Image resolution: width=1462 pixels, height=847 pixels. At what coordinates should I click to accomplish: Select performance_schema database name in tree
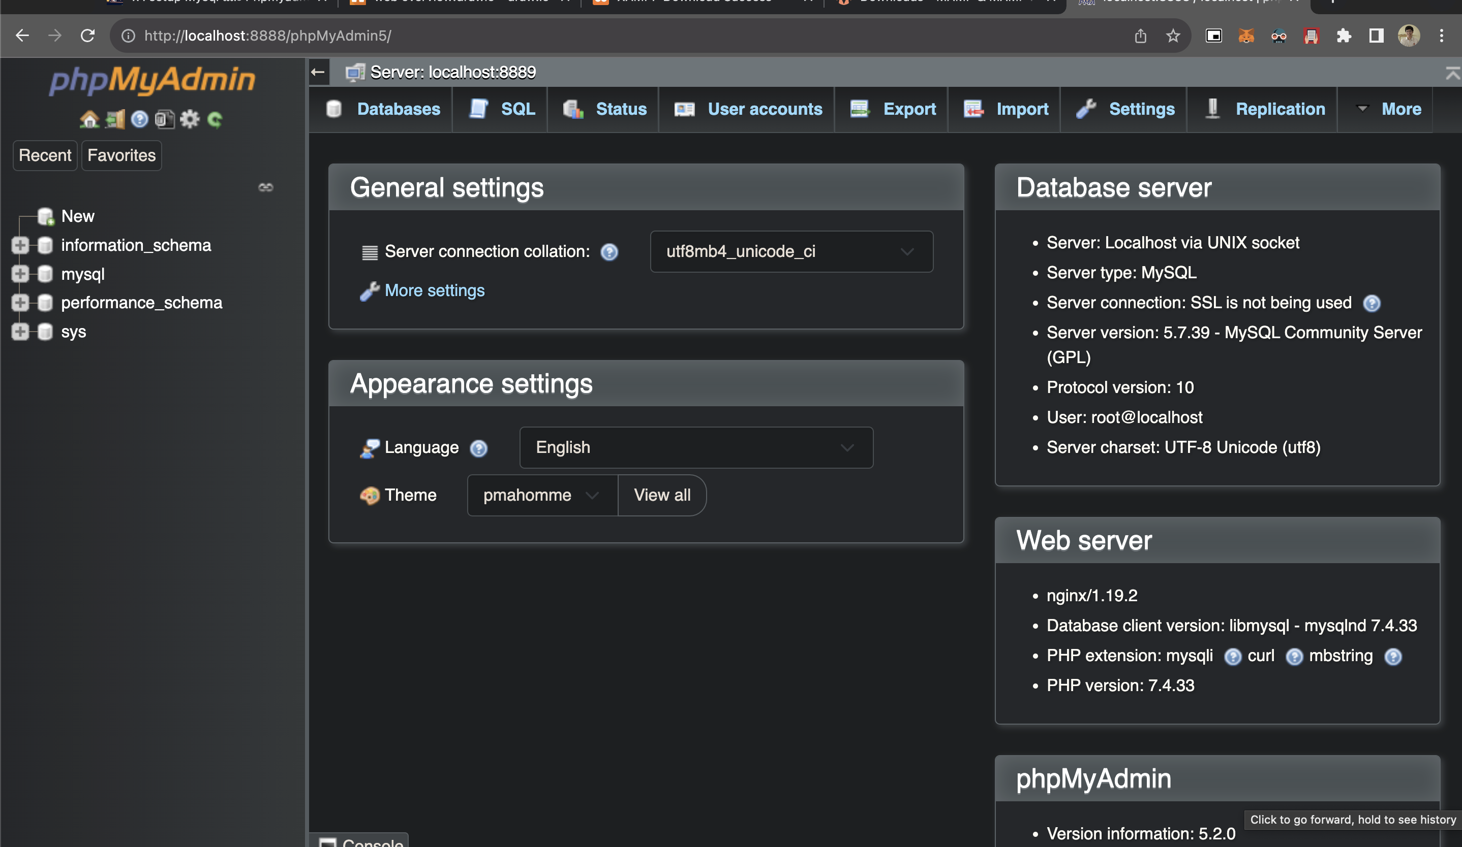(x=141, y=303)
